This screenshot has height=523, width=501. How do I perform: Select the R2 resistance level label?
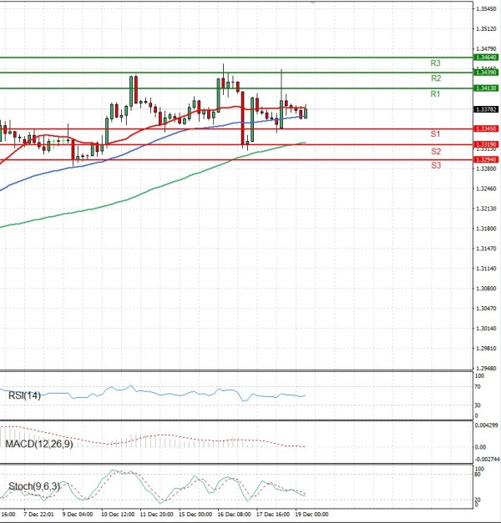click(435, 78)
